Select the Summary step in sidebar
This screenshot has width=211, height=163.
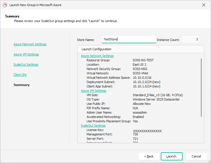pos(21,85)
